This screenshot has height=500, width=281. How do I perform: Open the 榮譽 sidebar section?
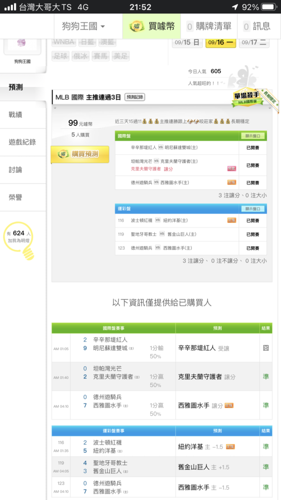tap(23, 197)
